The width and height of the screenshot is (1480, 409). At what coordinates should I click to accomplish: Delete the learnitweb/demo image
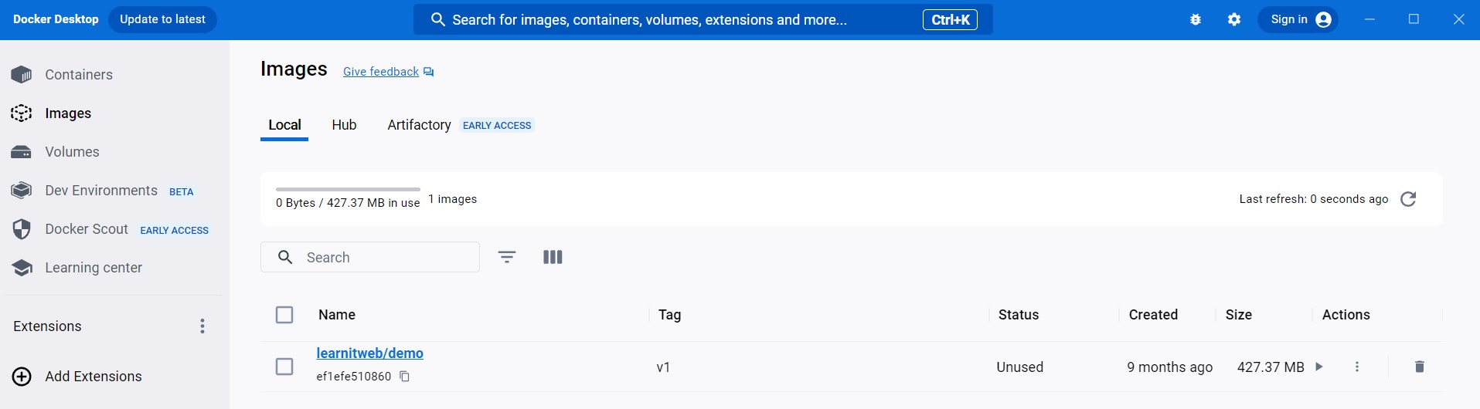click(x=1419, y=367)
